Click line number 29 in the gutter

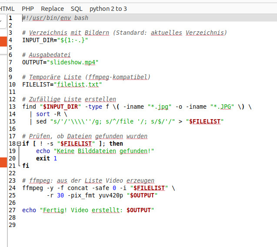tap(12, 225)
